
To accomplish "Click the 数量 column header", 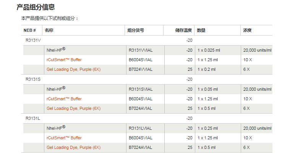I will 202,30.
